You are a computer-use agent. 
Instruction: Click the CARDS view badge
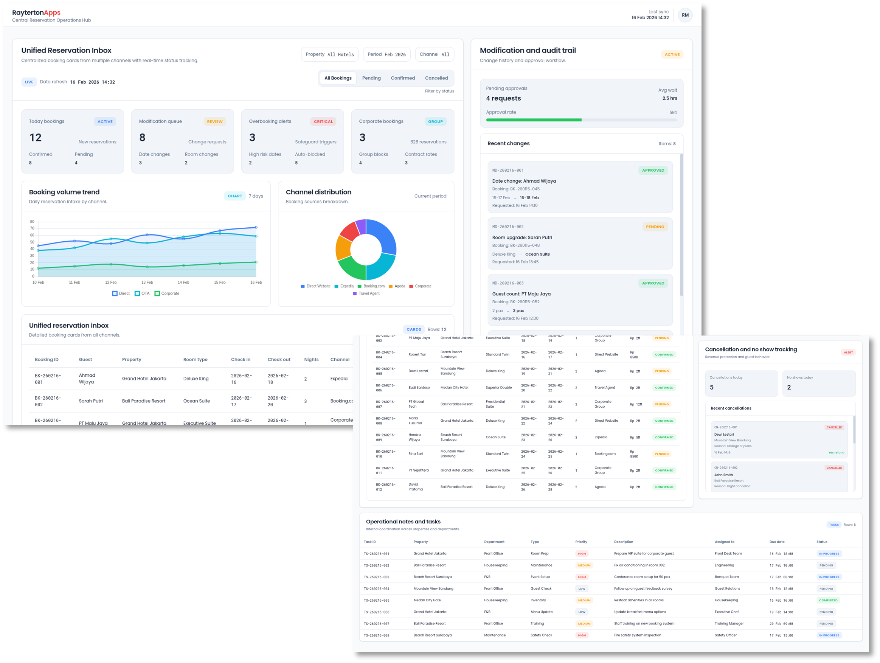413,329
